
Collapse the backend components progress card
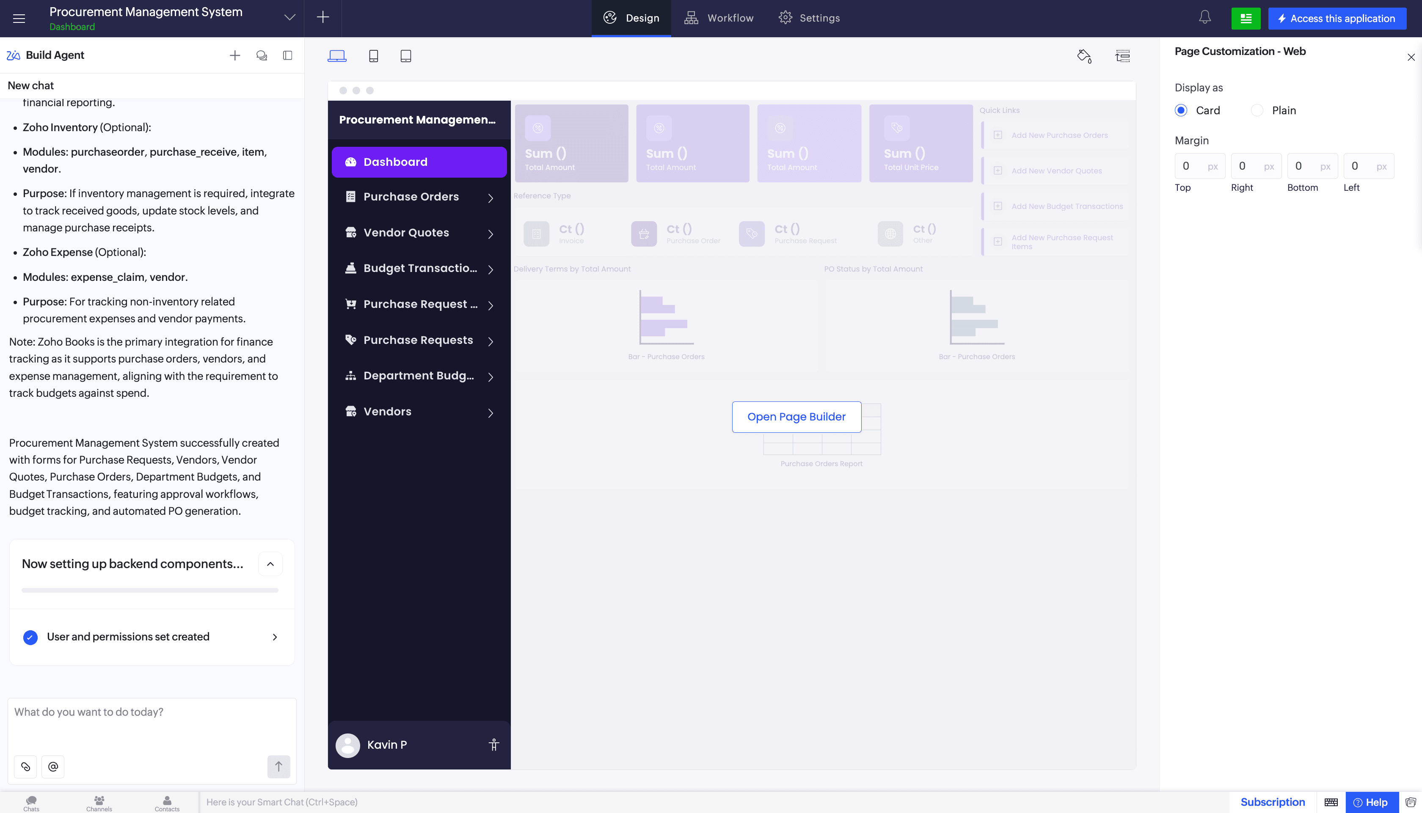coord(270,564)
